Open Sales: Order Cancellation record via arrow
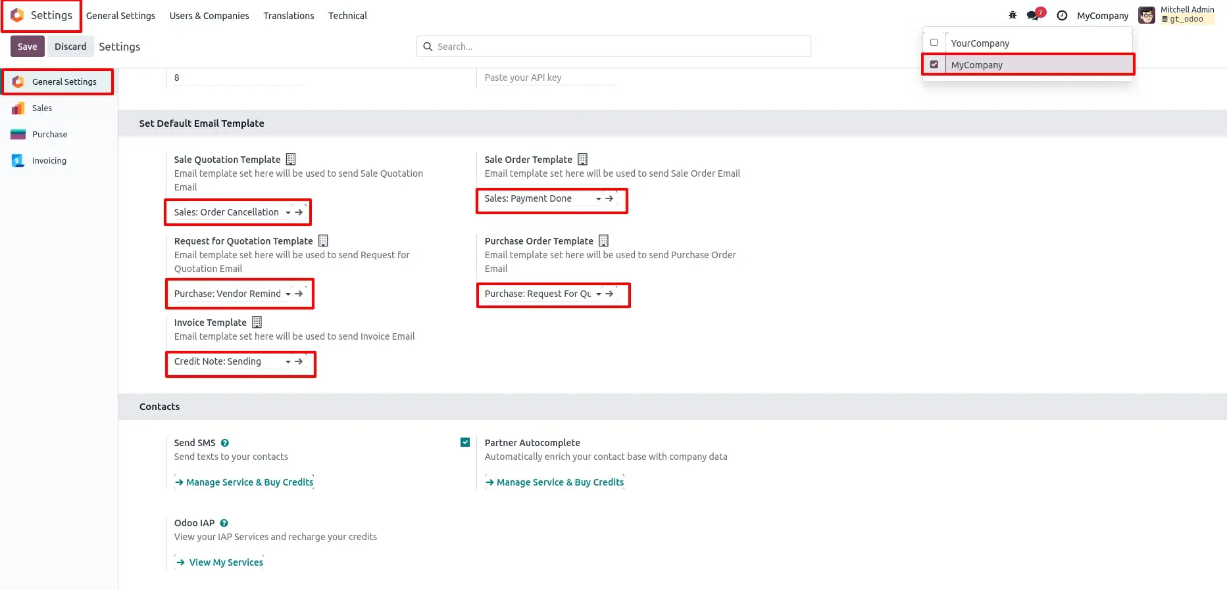Screen dimensions: 1227x590 click(x=299, y=212)
